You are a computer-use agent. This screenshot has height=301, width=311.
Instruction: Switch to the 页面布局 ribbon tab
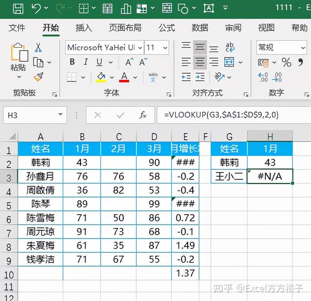coord(125,28)
